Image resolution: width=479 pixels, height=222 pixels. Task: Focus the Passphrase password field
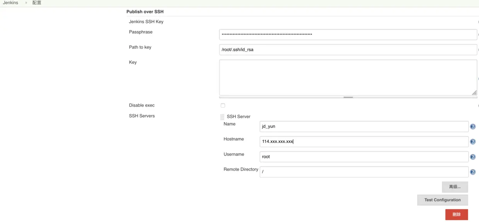[x=348, y=34]
